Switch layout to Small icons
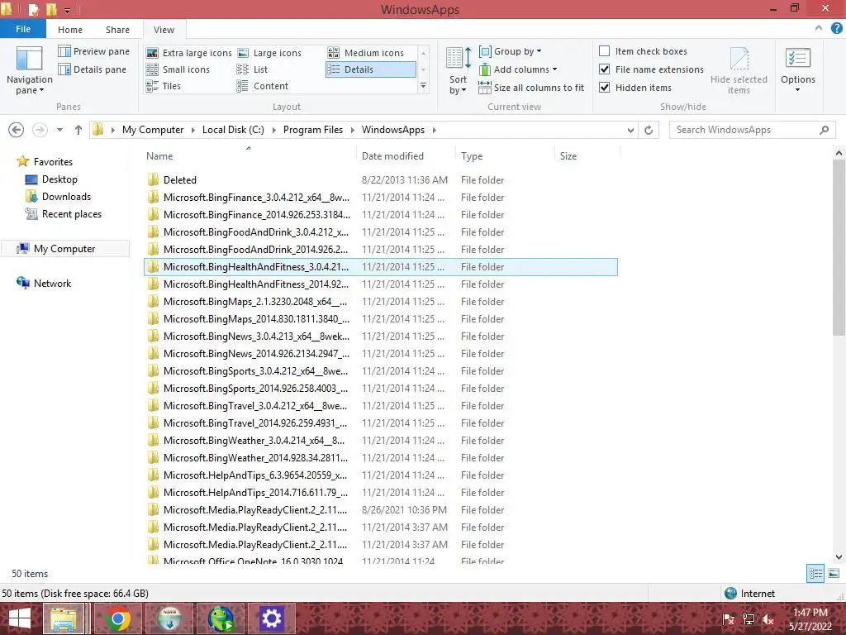Image resolution: width=846 pixels, height=635 pixels. click(178, 69)
